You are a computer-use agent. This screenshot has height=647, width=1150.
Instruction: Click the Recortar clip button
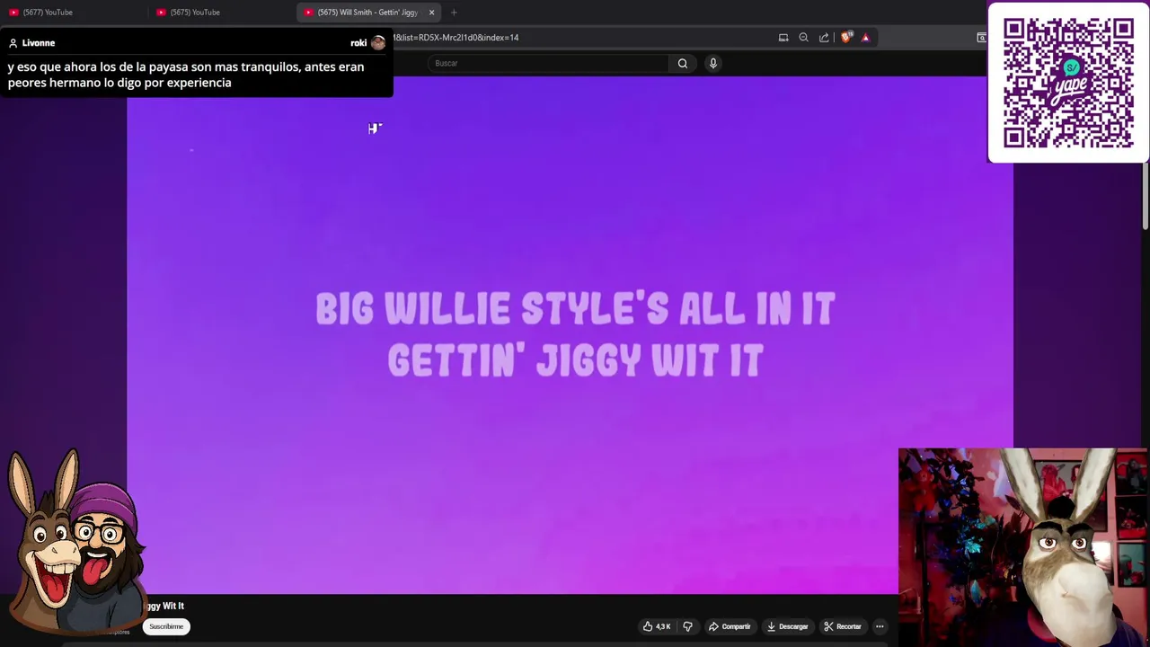click(843, 626)
